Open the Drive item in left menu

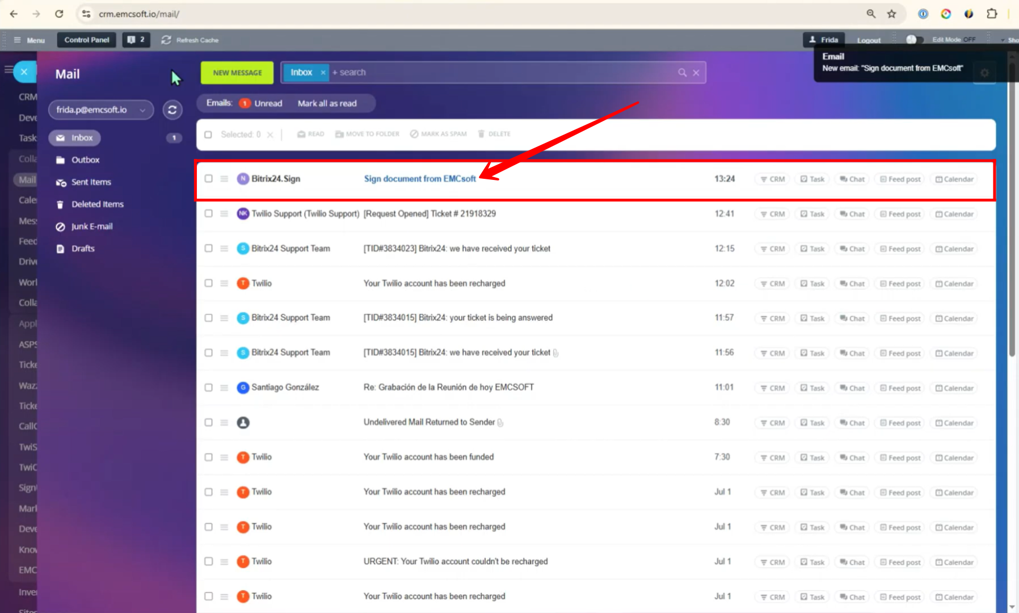pyautogui.click(x=27, y=262)
